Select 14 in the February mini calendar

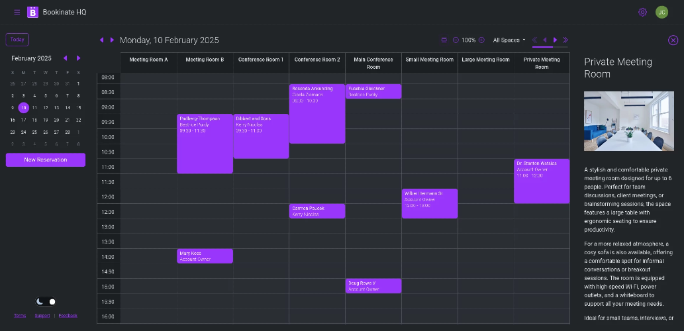click(x=68, y=108)
